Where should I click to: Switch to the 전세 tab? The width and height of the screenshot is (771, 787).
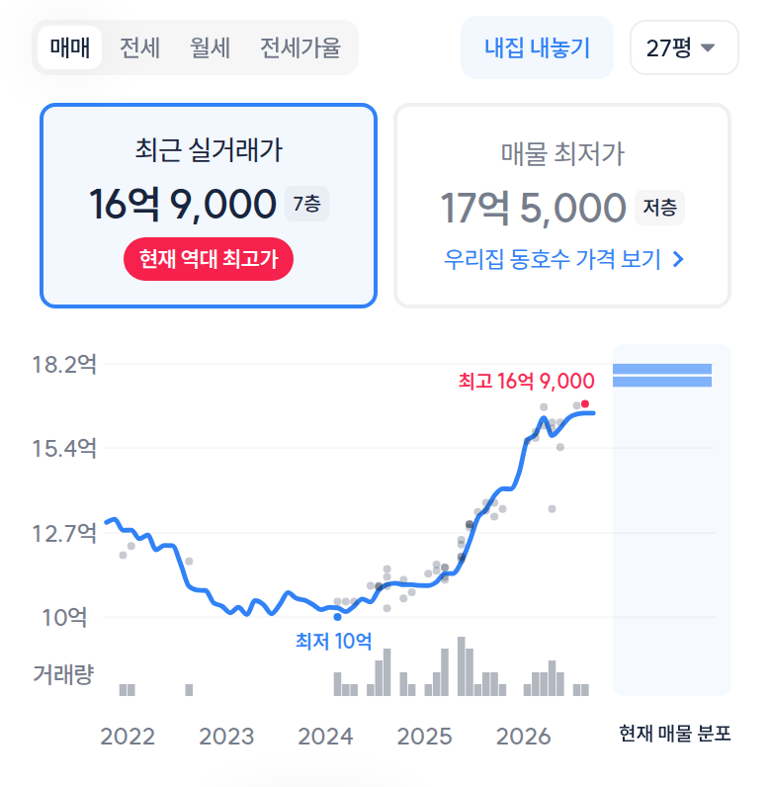coord(139,48)
